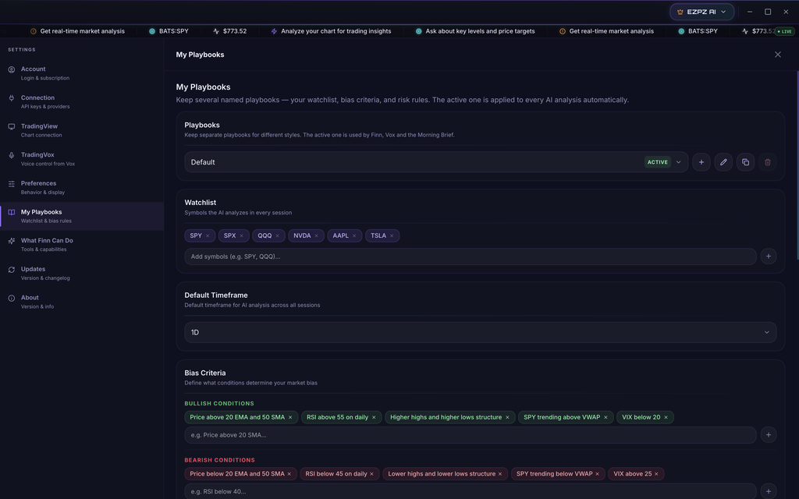Focus bearish condition input field
This screenshot has height=499, width=799.
(471, 491)
